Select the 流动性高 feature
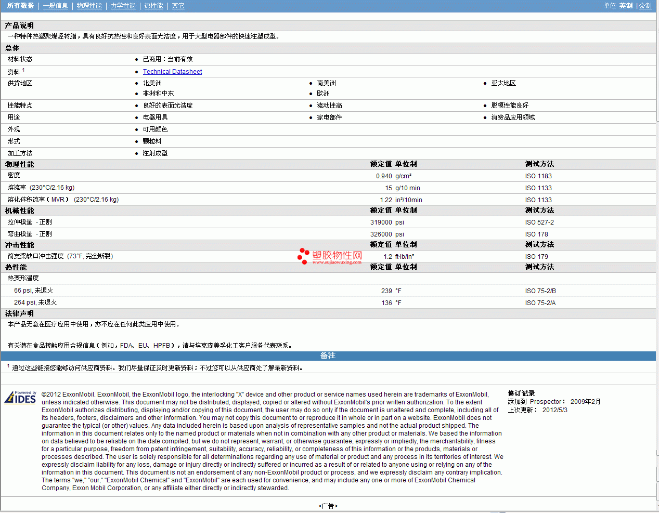 (329, 106)
